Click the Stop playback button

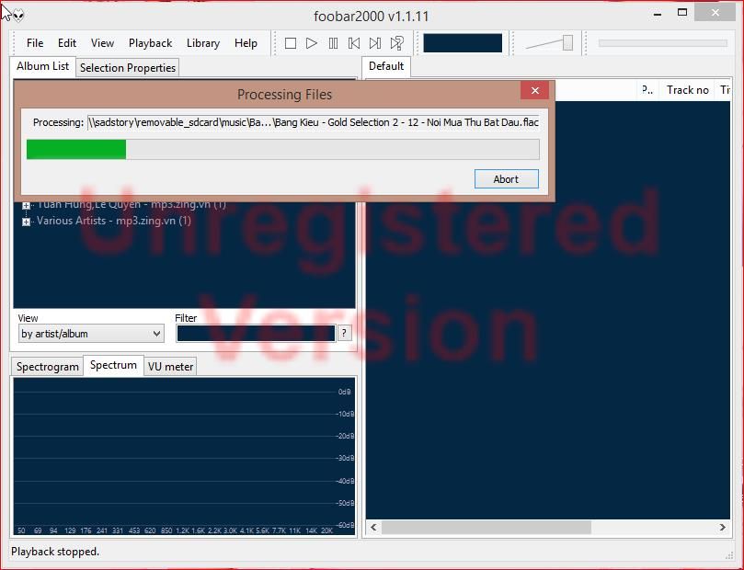click(x=291, y=43)
